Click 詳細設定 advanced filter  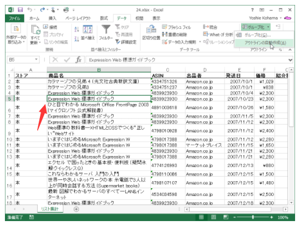tap(126, 42)
